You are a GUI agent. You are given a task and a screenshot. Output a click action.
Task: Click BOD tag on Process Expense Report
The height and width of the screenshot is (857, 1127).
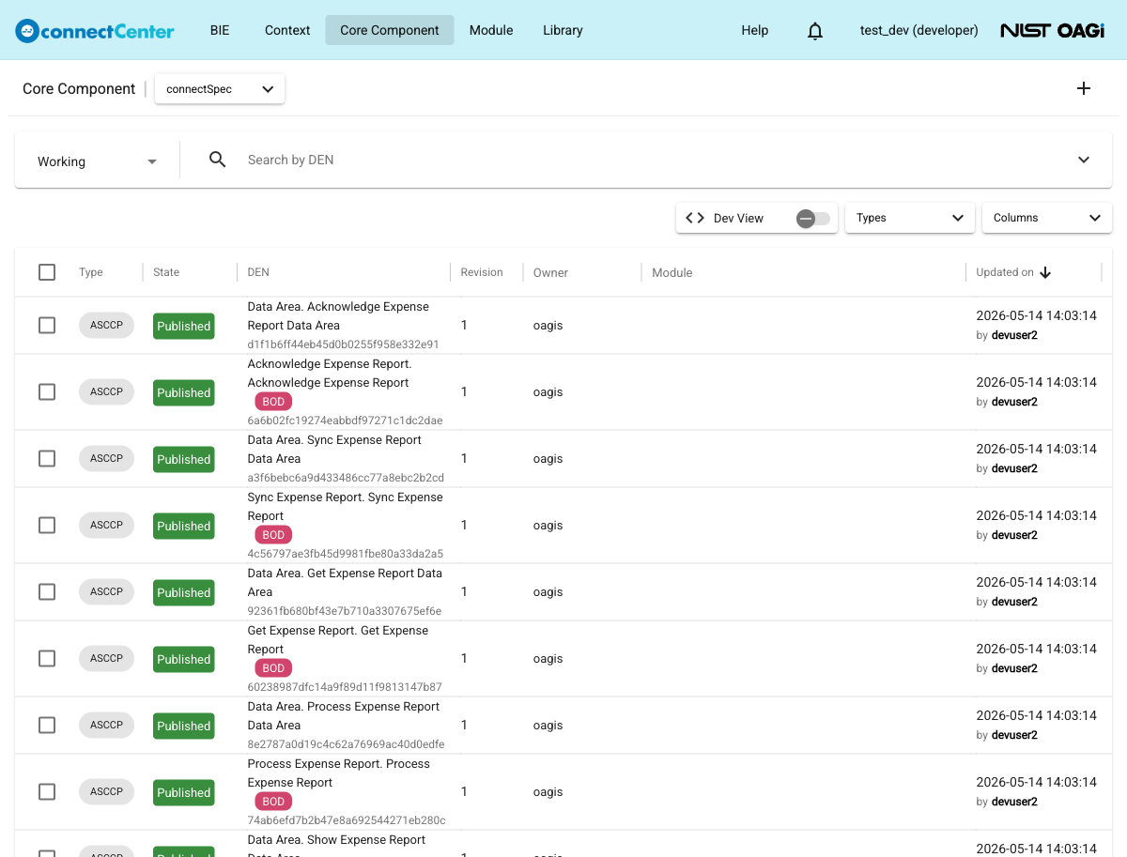(273, 802)
